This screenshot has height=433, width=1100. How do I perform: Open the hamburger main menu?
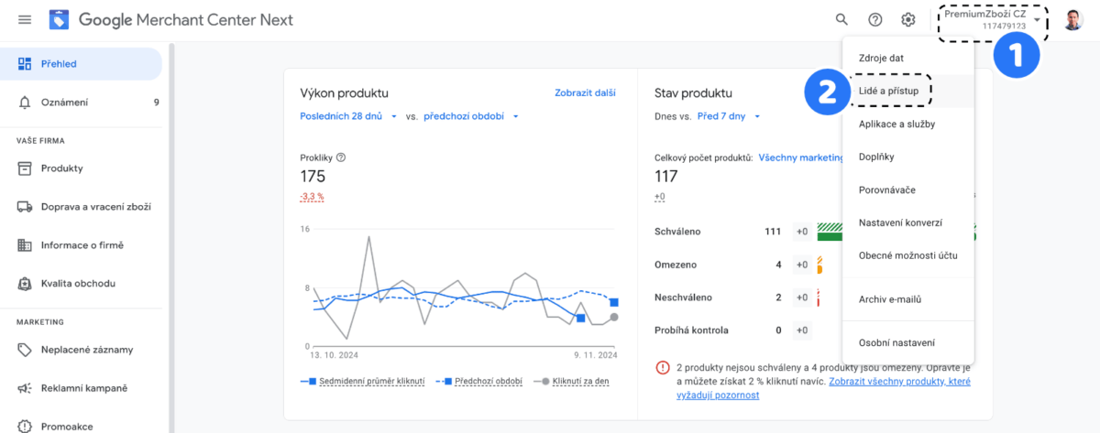coord(25,19)
